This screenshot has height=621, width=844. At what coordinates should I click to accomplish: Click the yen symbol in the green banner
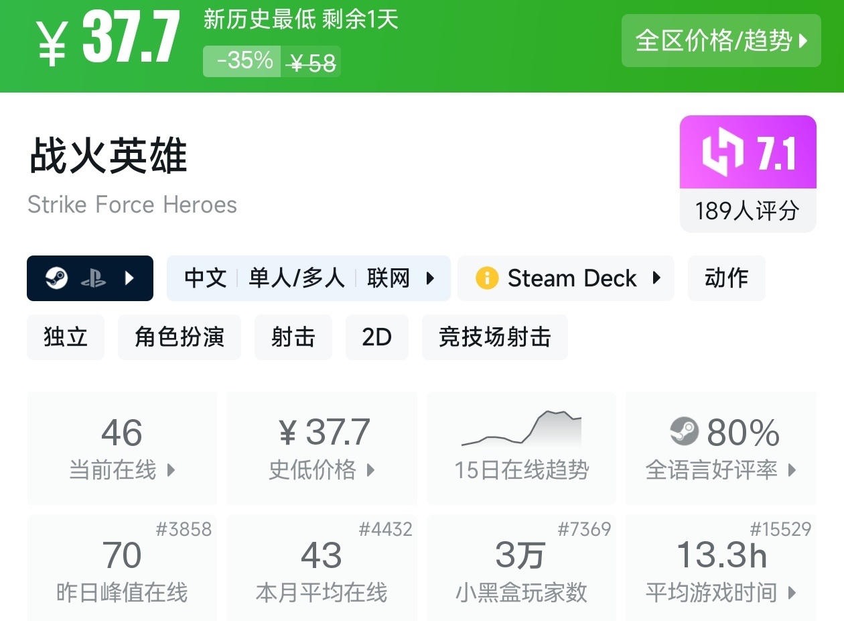pos(52,45)
